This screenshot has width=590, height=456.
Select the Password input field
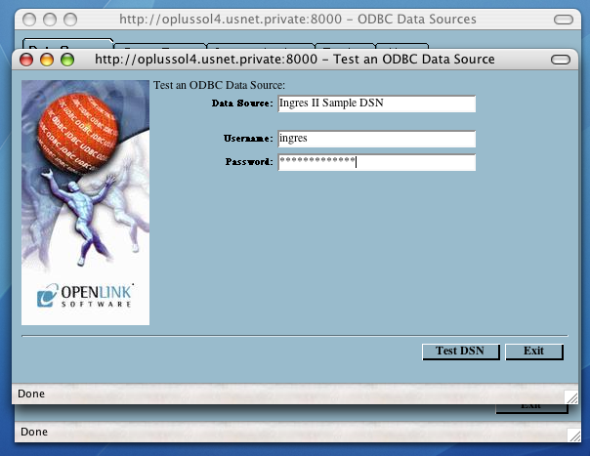coord(376,162)
